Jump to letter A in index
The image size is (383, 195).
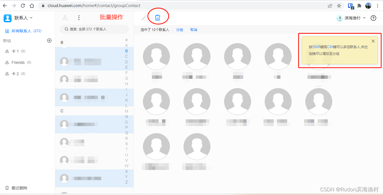point(127,45)
